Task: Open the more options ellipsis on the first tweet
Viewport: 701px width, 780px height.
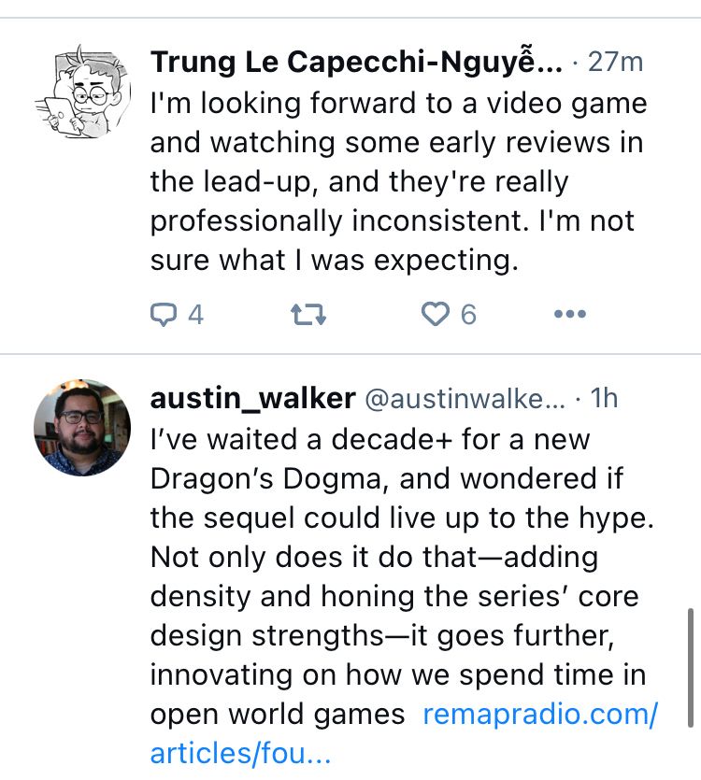Action: coord(569,315)
